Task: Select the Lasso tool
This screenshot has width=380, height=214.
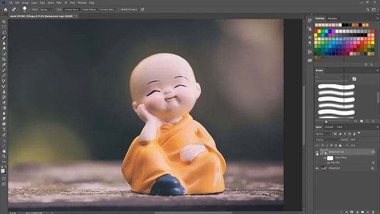Action: coord(4,32)
